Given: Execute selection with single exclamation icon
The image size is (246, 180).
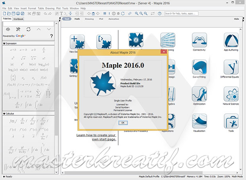Looking at the screenshot, I should 109,13.
